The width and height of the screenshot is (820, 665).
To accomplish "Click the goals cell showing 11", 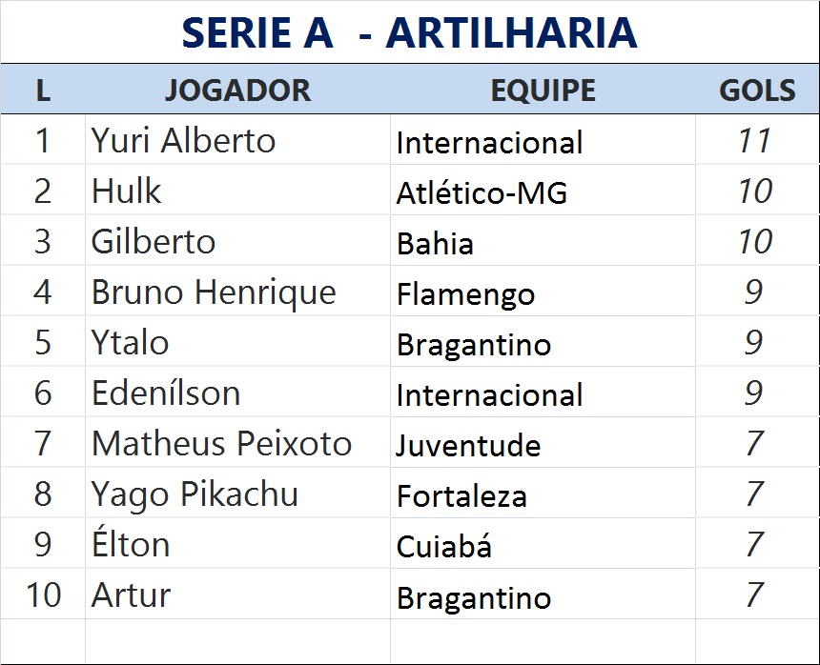I will (754, 141).
